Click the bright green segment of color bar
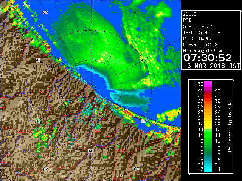 [208, 135]
